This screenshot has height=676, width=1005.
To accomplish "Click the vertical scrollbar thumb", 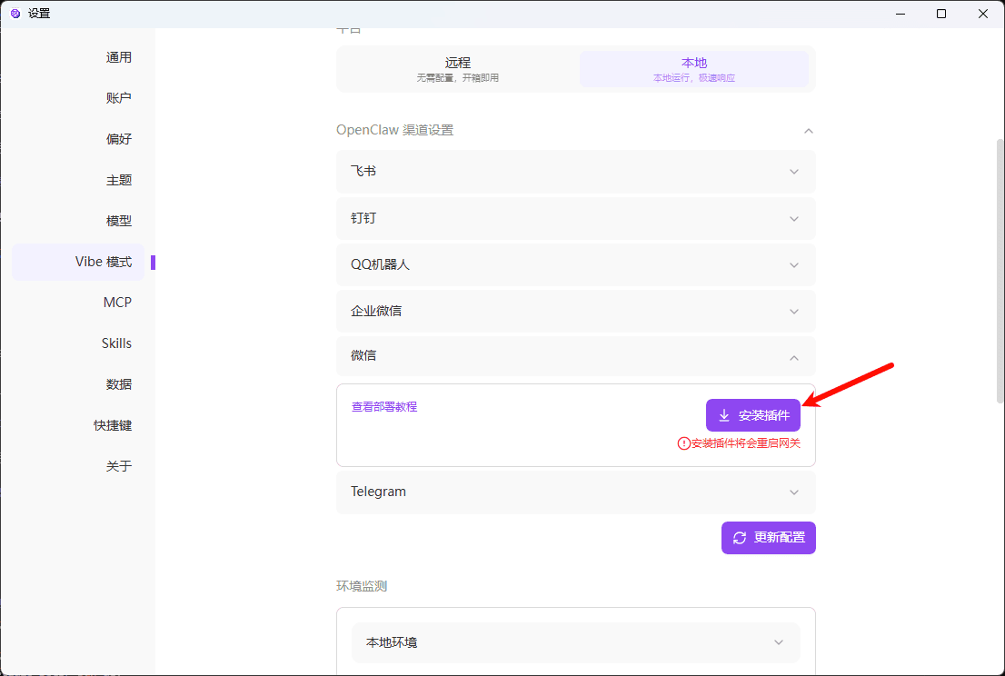I will pos(1000,271).
